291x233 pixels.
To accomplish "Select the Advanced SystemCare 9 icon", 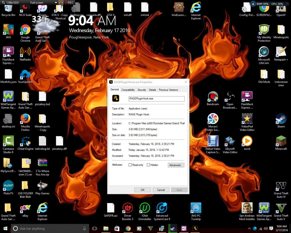I will [162, 212].
